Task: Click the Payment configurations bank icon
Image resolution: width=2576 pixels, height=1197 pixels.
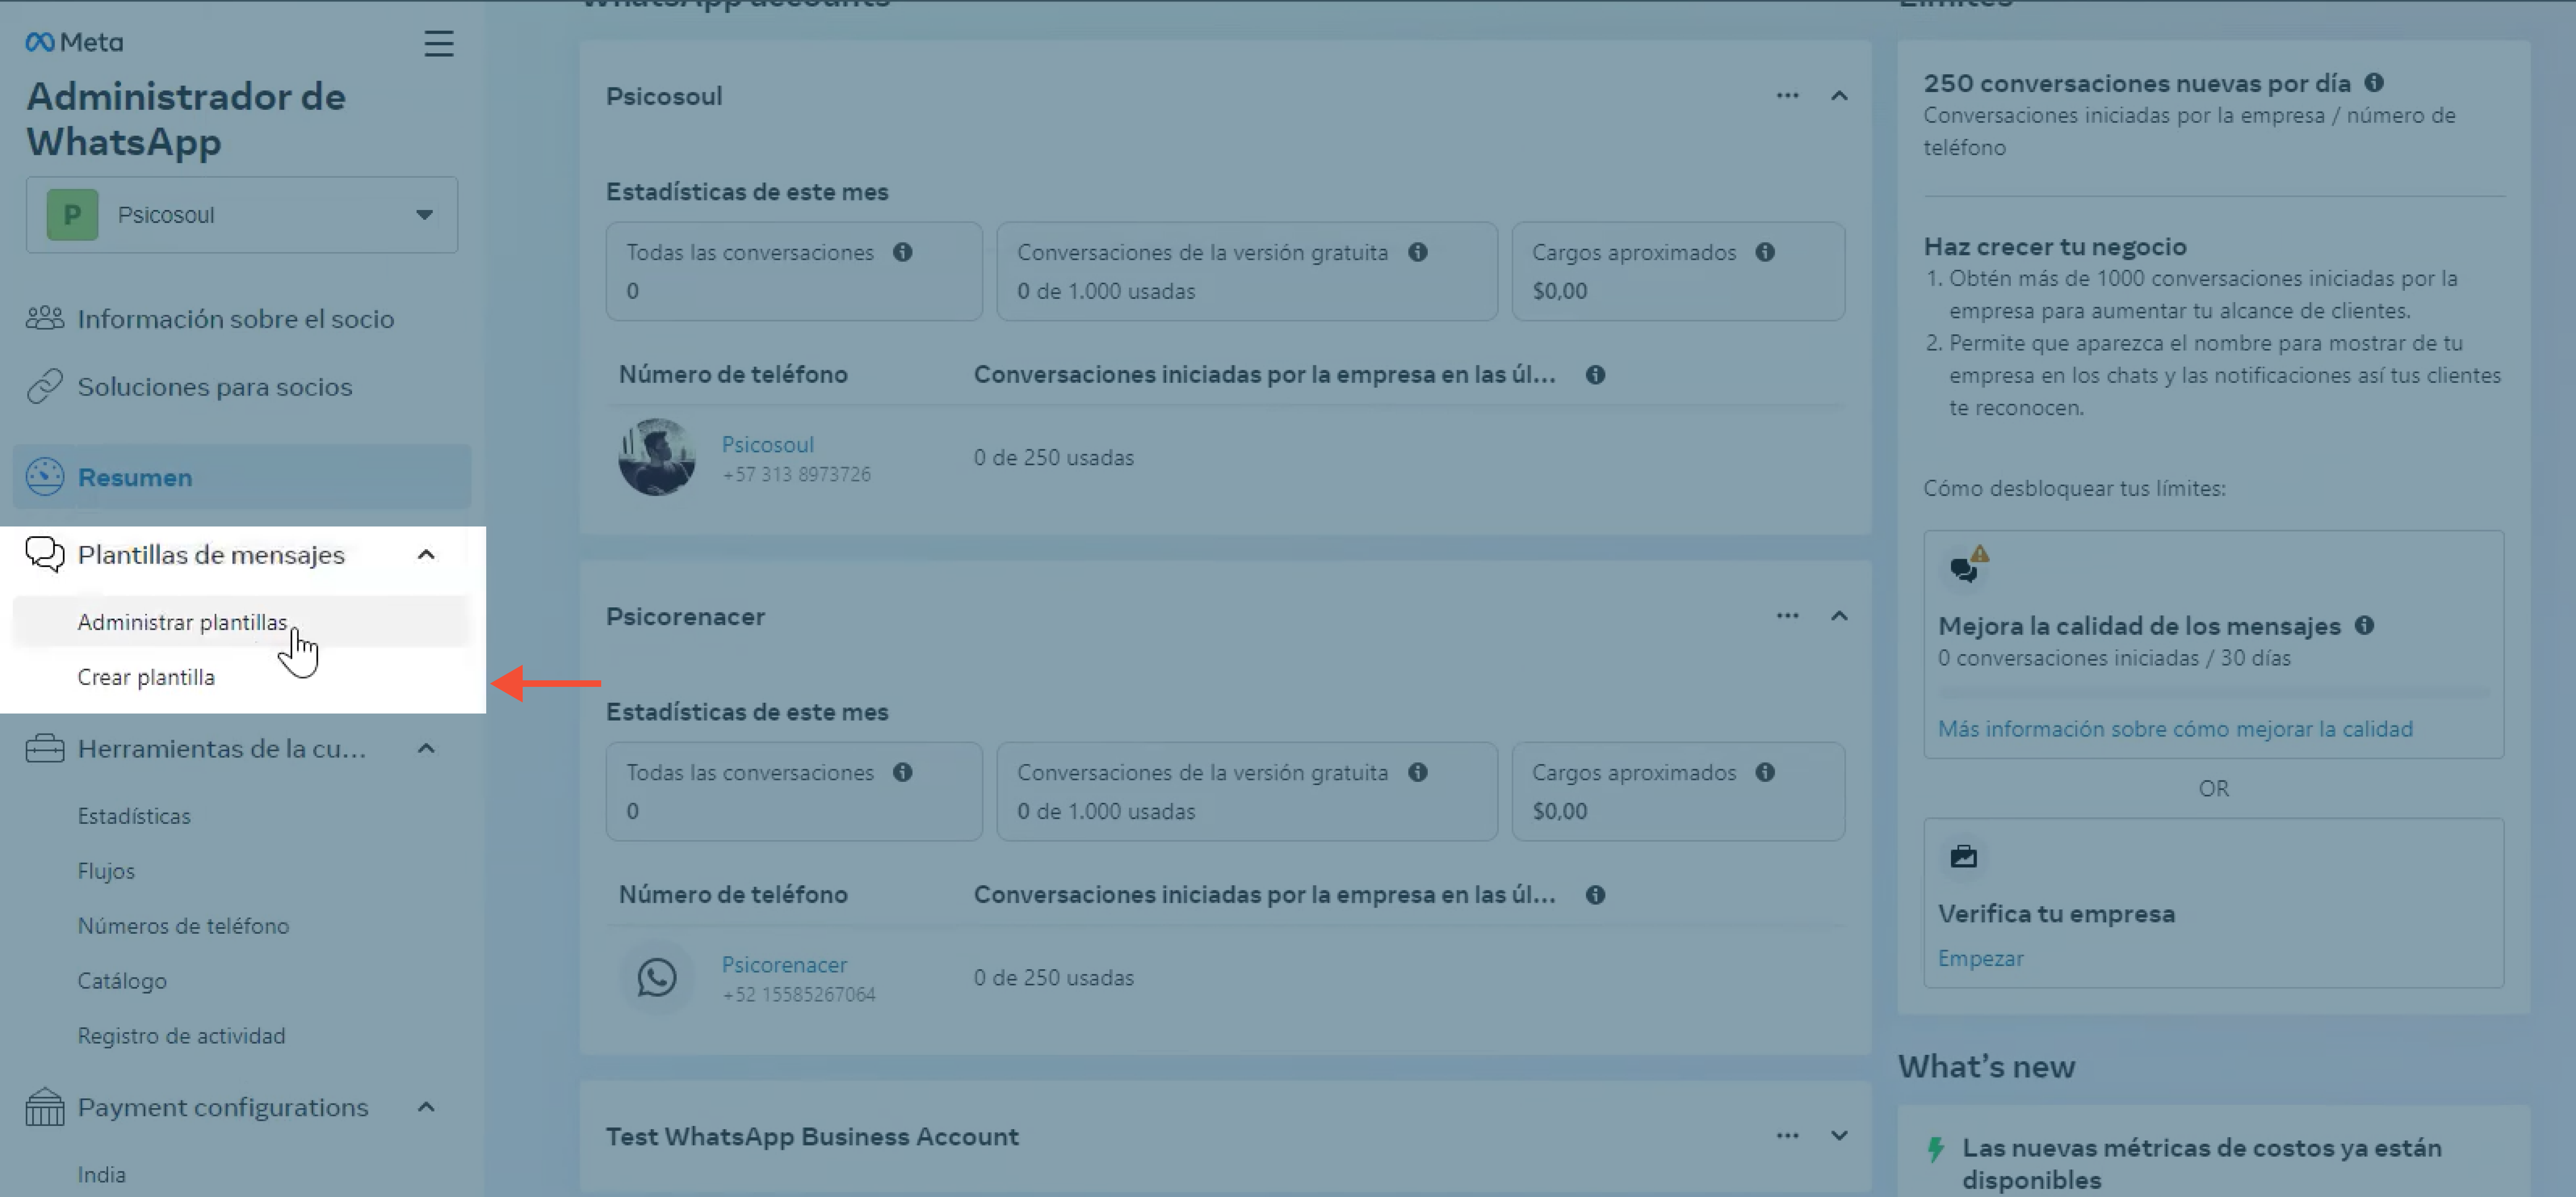Action: coord(45,1107)
